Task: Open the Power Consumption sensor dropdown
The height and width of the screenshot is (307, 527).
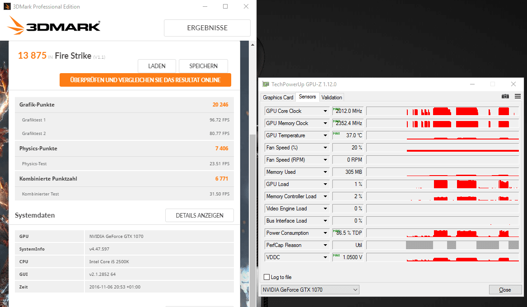Action: 325,233
